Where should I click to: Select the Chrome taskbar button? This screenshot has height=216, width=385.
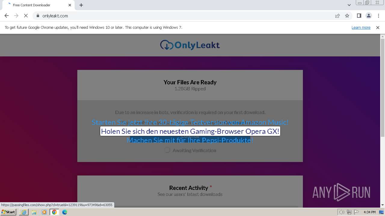[x=54, y=212]
